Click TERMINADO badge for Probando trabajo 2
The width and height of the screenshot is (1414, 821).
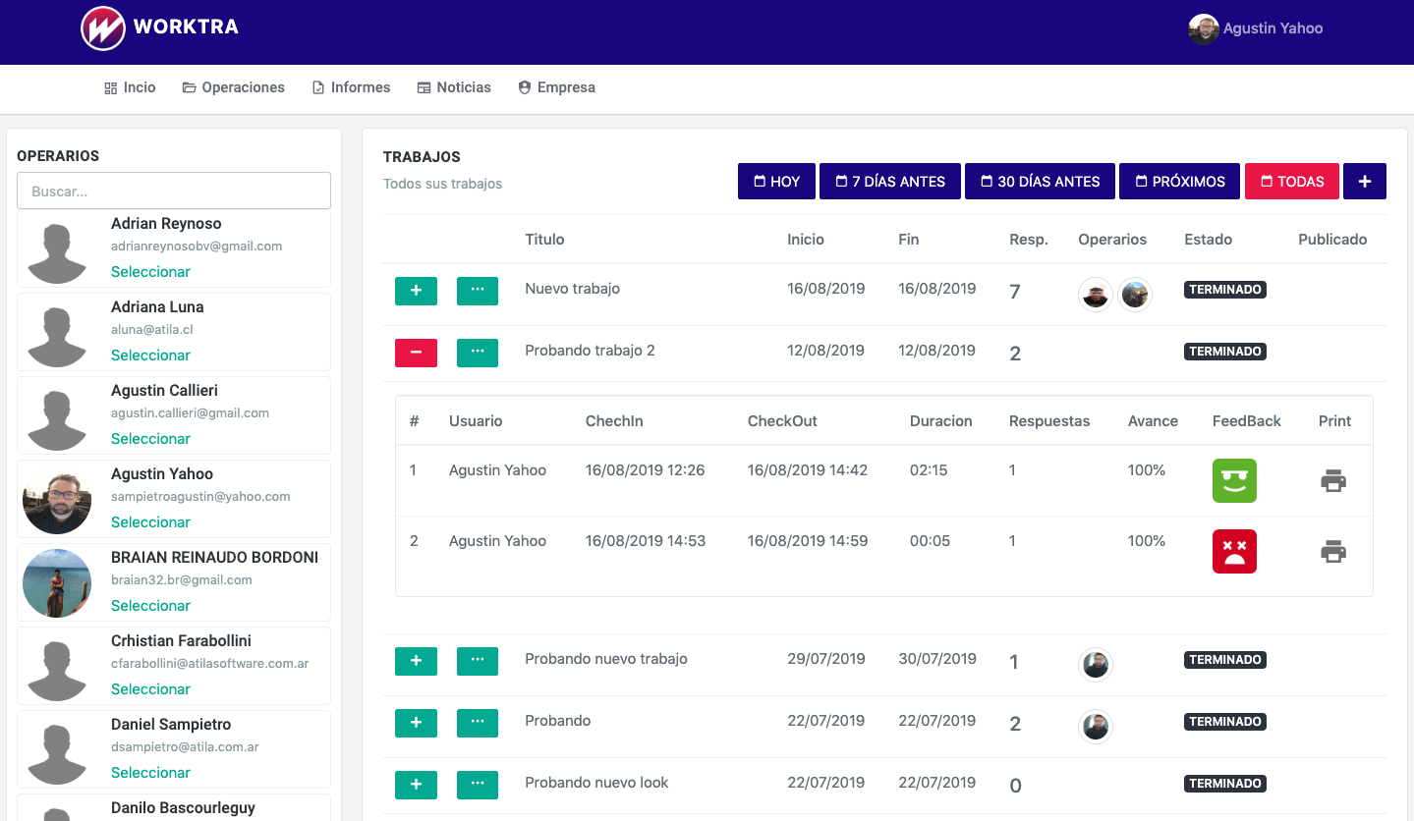coord(1225,352)
